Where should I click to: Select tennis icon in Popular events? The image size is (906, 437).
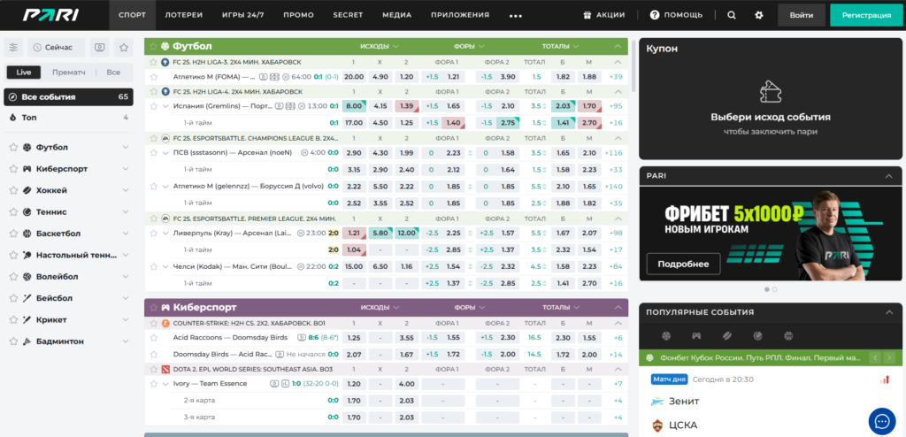coord(757,336)
